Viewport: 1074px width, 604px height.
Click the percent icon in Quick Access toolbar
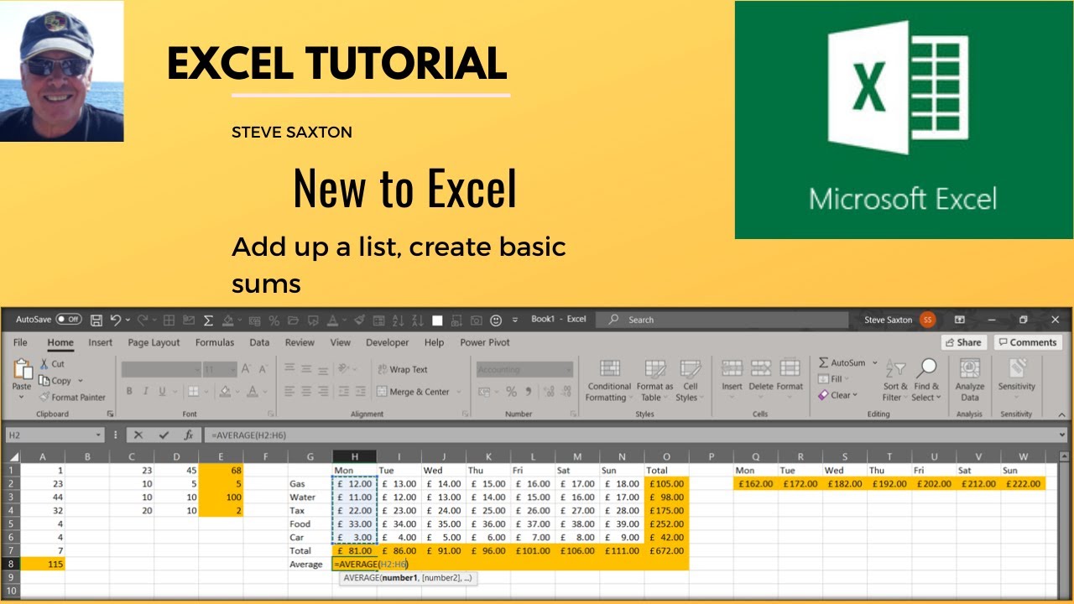coord(274,320)
